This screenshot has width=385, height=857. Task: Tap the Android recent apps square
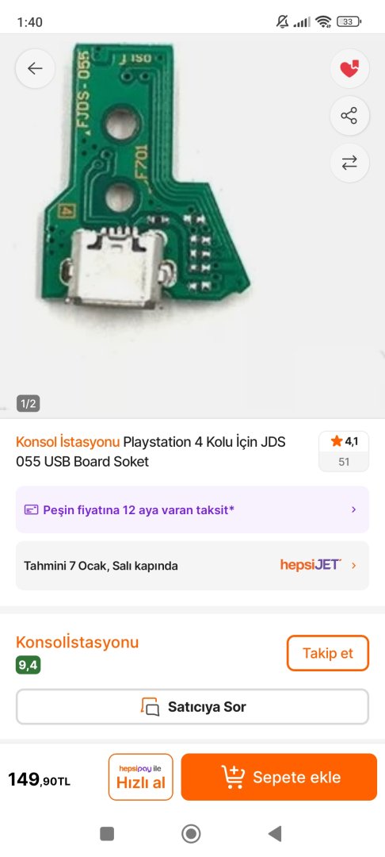[107, 833]
